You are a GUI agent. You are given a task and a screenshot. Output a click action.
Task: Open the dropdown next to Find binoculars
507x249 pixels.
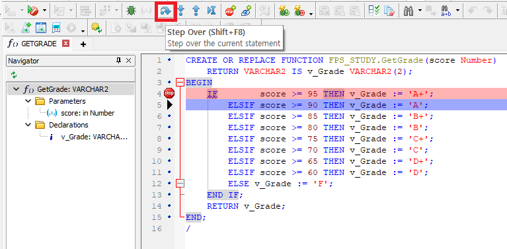click(x=420, y=11)
